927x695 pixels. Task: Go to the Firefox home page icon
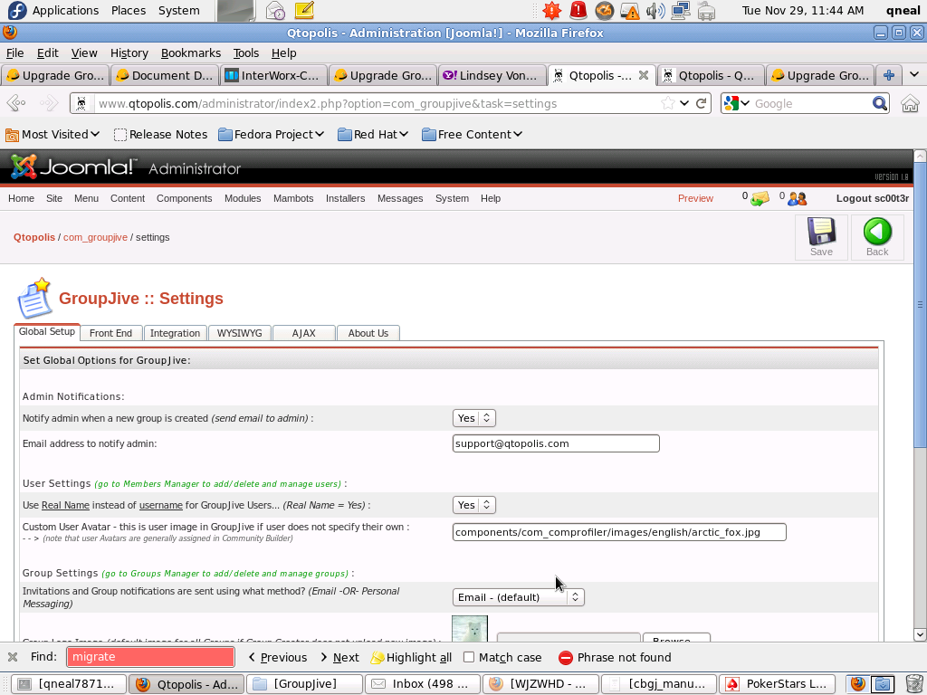pyautogui.click(x=910, y=103)
